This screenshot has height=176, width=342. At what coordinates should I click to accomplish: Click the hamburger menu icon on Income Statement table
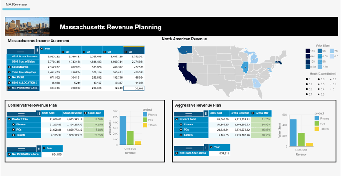20,51
